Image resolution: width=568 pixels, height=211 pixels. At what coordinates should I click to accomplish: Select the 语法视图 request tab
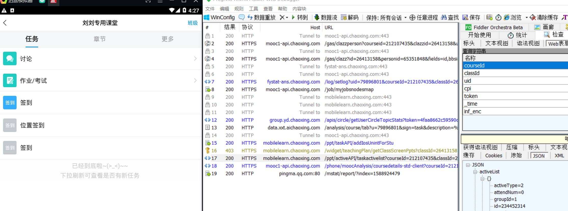(x=528, y=43)
